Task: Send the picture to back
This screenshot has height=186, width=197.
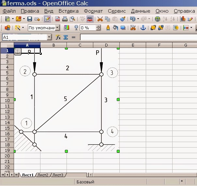Action: click(161, 28)
